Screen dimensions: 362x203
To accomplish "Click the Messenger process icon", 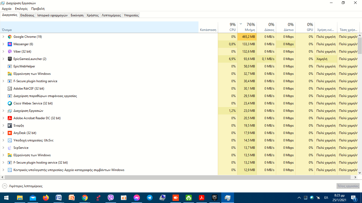I will [x=10, y=44].
